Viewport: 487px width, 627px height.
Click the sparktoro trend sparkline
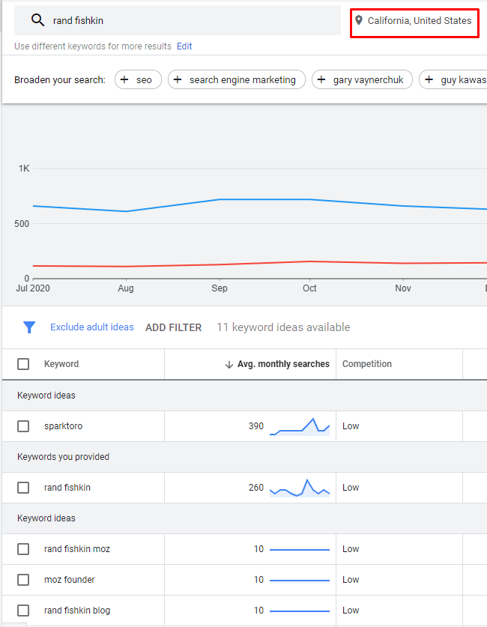coord(300,426)
